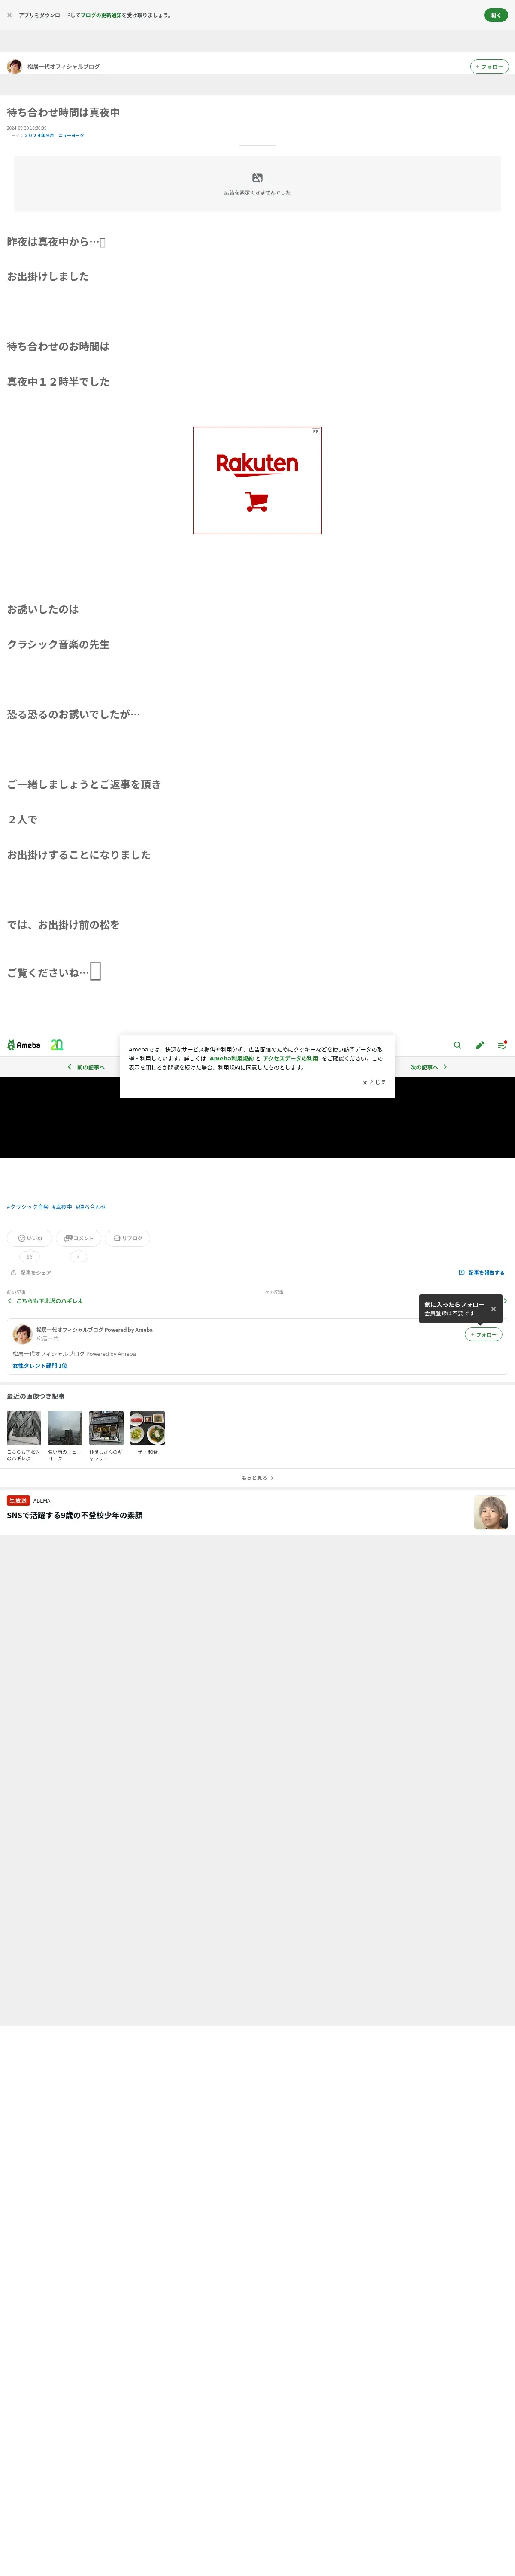
Task: Open アクセスデータの利用 link in cookie notice
Action: point(290,1058)
